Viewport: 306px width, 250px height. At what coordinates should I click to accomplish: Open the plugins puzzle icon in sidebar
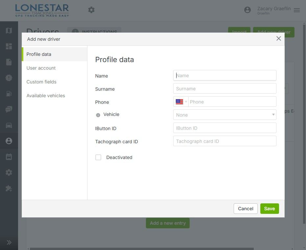(x=9, y=188)
